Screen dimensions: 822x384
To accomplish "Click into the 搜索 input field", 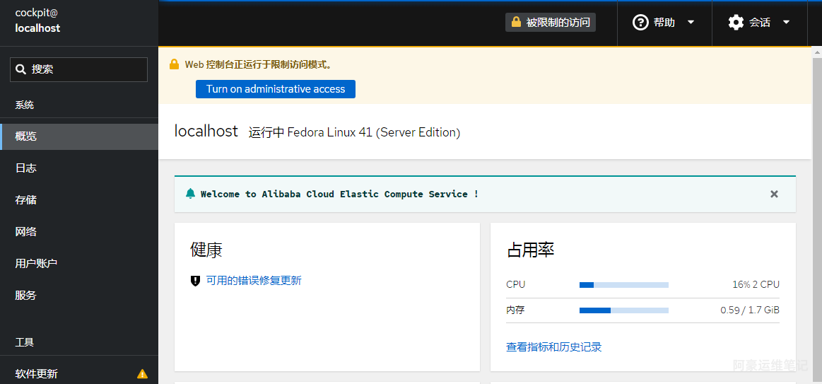I will pos(85,69).
